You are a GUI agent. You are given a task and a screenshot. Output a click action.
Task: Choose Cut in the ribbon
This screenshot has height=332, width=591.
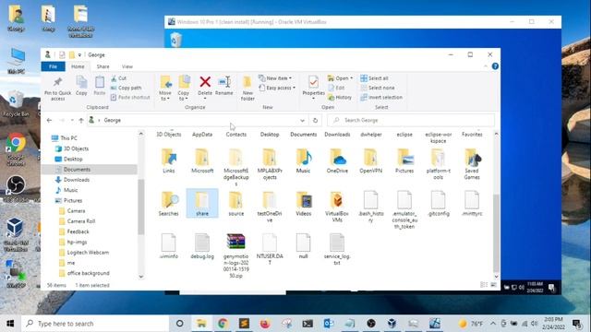click(118, 78)
